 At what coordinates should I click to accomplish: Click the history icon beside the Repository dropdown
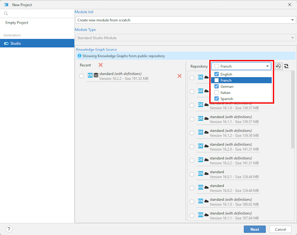point(279,66)
